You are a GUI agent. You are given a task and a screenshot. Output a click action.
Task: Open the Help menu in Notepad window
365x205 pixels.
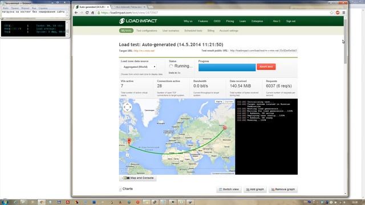43,8
